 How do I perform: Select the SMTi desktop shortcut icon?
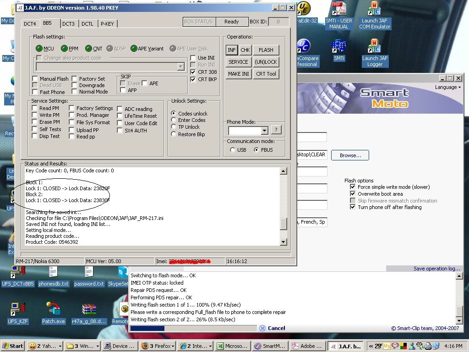pos(339,50)
